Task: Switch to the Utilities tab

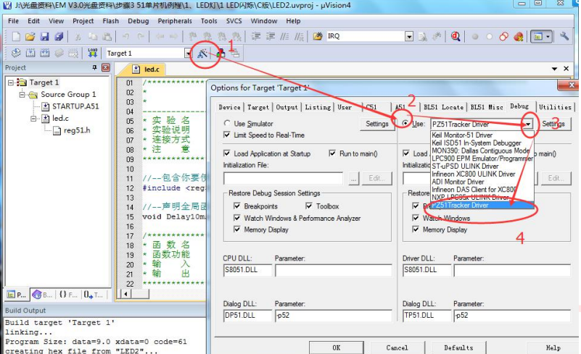Action: pyautogui.click(x=555, y=107)
